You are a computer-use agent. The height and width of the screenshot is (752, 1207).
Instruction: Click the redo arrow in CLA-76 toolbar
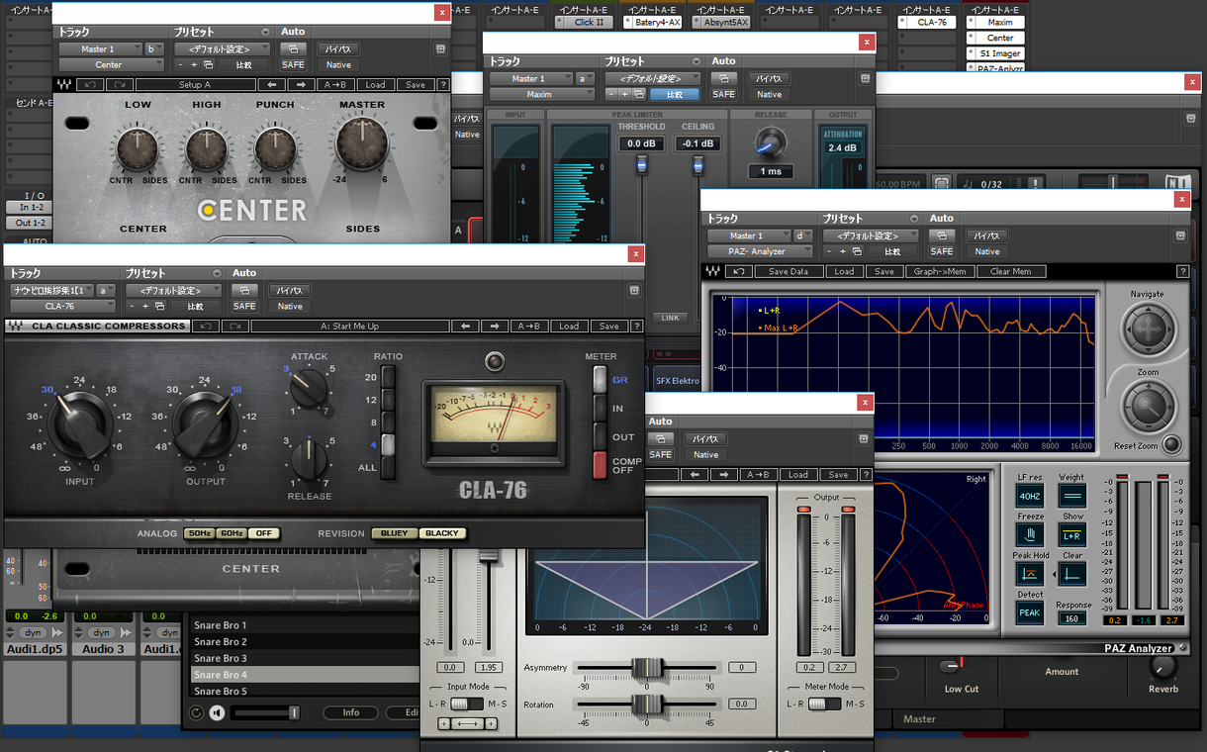234,326
